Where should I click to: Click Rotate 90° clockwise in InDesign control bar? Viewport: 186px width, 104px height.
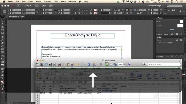tap(75, 10)
